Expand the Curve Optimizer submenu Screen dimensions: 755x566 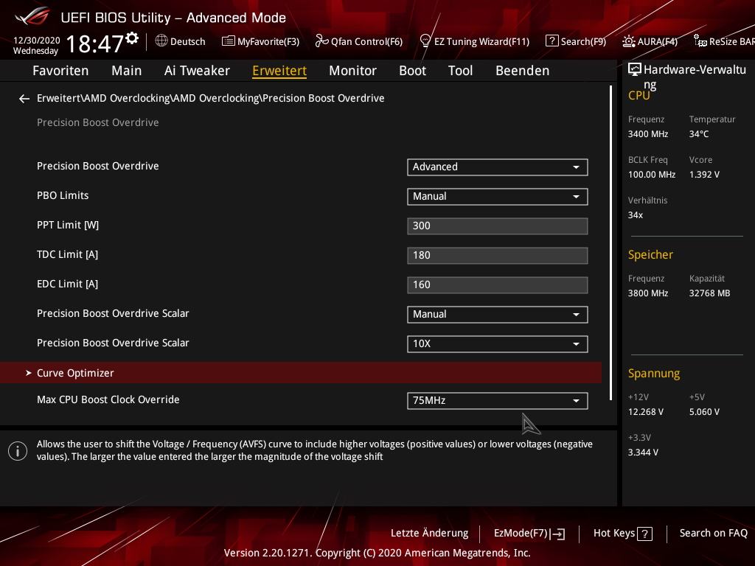click(x=301, y=373)
